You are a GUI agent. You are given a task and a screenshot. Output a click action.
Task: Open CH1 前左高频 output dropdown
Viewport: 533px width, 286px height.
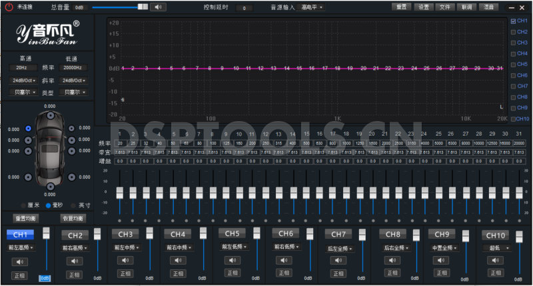point(21,247)
